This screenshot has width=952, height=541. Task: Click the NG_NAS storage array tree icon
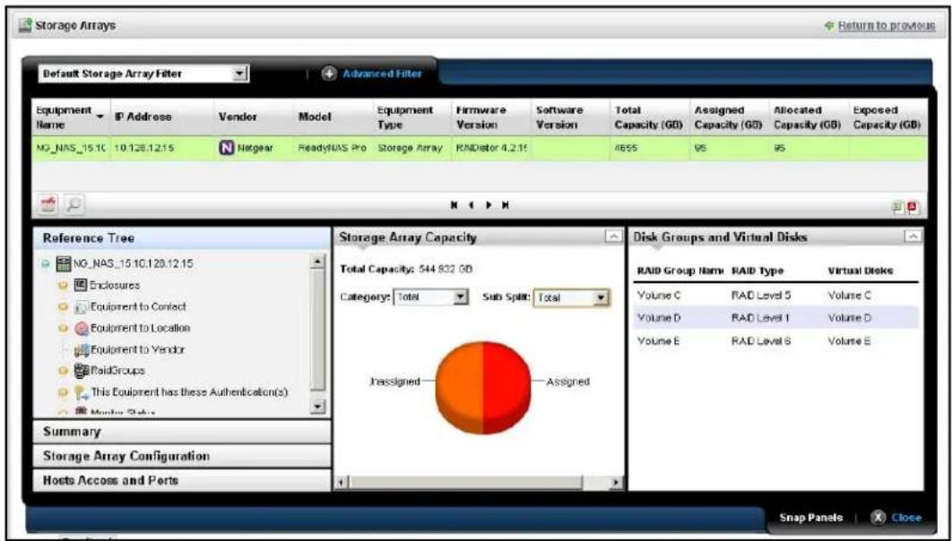click(x=61, y=264)
